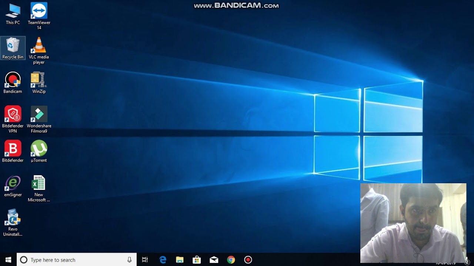Click the Type here to search box

(x=77, y=260)
